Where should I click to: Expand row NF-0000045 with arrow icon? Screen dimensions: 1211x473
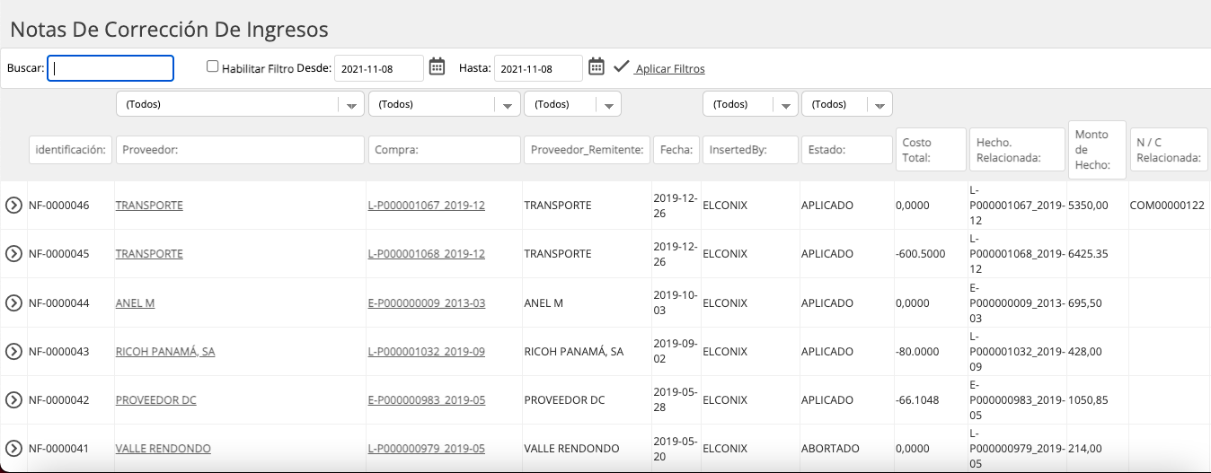coord(13,254)
